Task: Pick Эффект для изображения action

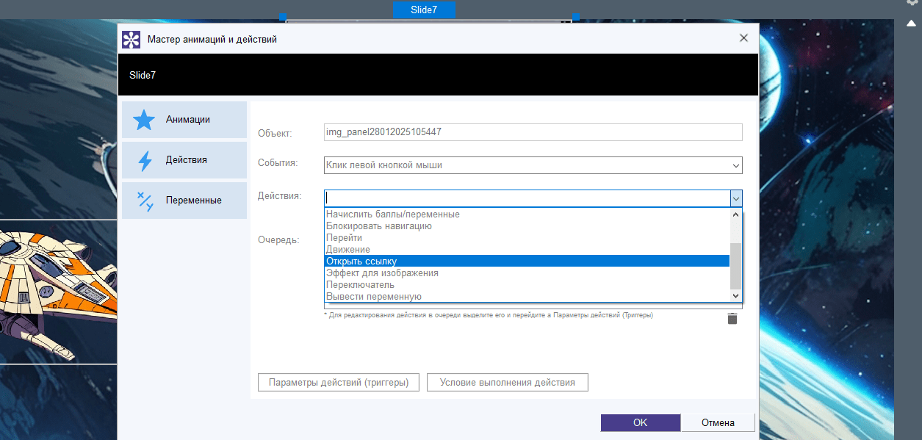Action: [x=527, y=273]
